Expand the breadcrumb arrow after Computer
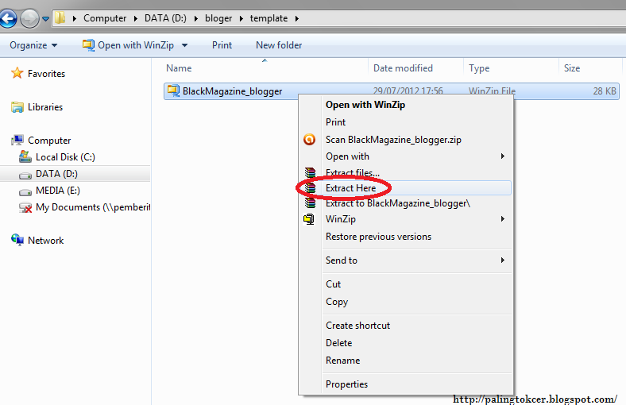This screenshot has width=626, height=405. click(x=136, y=19)
